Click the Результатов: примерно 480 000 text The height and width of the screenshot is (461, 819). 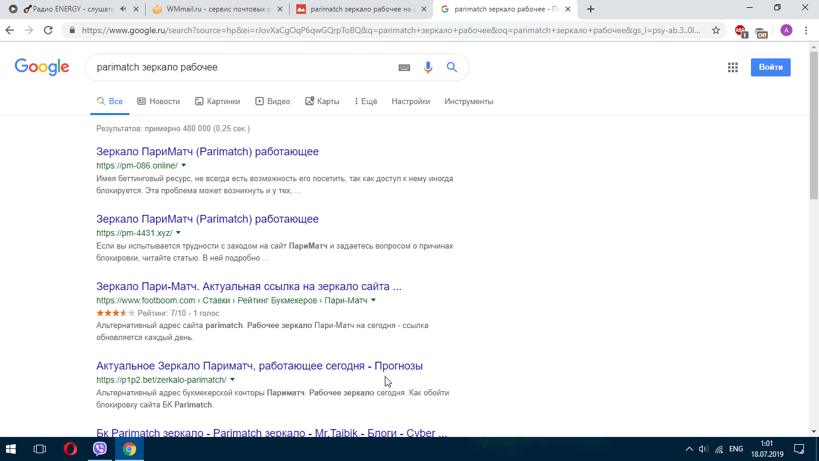point(173,129)
